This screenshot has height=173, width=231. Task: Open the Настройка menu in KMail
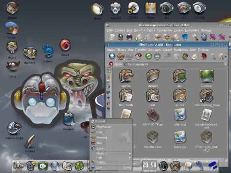tap(192, 30)
